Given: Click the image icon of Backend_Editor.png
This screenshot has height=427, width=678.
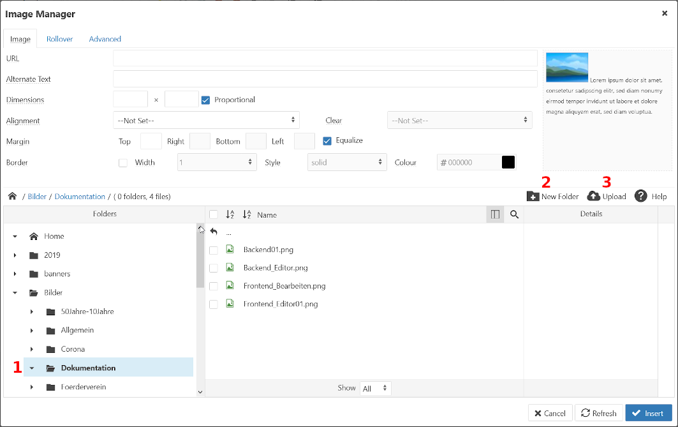Looking at the screenshot, I should click(x=230, y=267).
